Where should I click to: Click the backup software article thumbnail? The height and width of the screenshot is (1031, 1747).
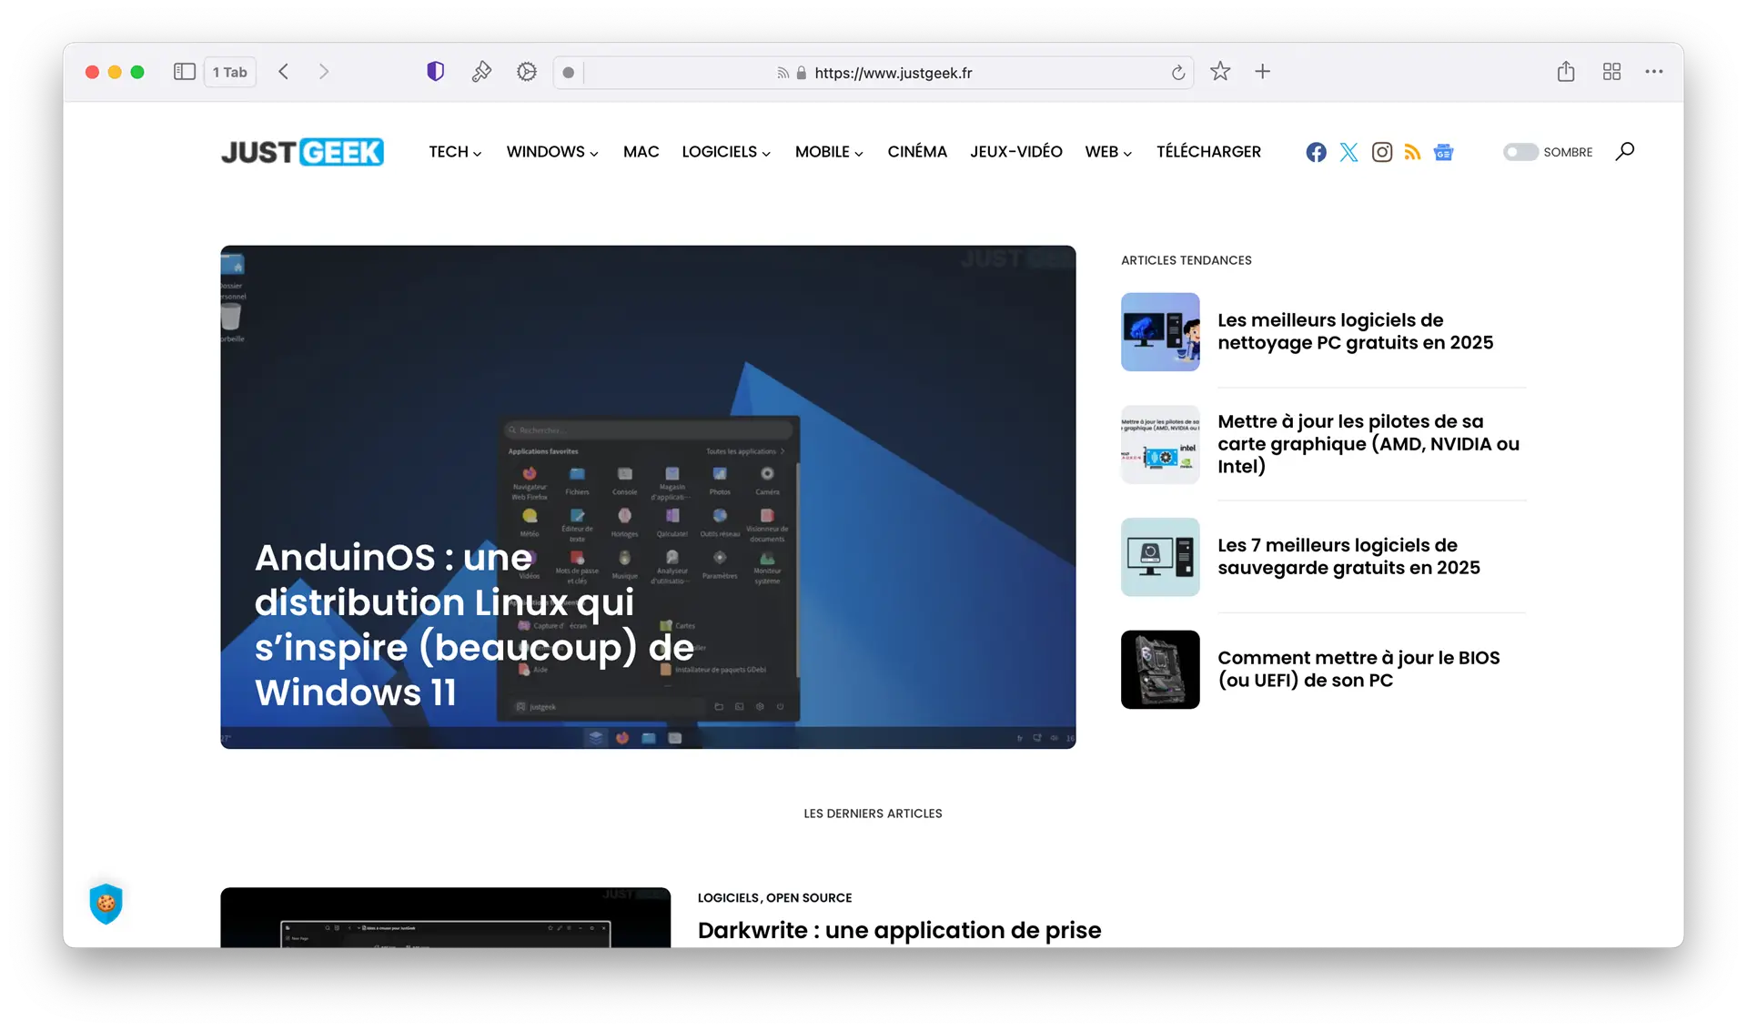point(1160,557)
